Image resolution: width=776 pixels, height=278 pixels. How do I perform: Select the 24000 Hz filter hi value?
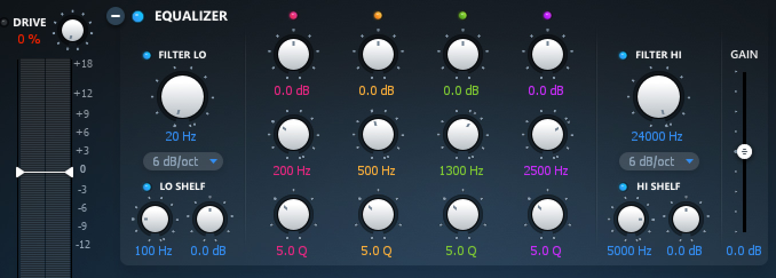657,137
